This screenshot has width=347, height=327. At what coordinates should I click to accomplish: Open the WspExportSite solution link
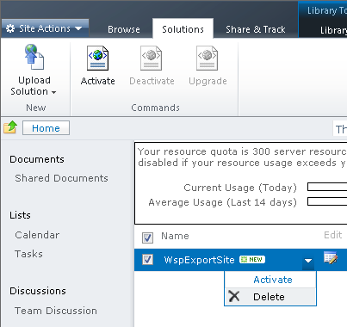pyautogui.click(x=199, y=260)
